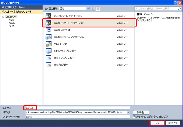Click into the solution name field
Image resolution: width=183 pixels, height=127 pixels.
point(78,117)
